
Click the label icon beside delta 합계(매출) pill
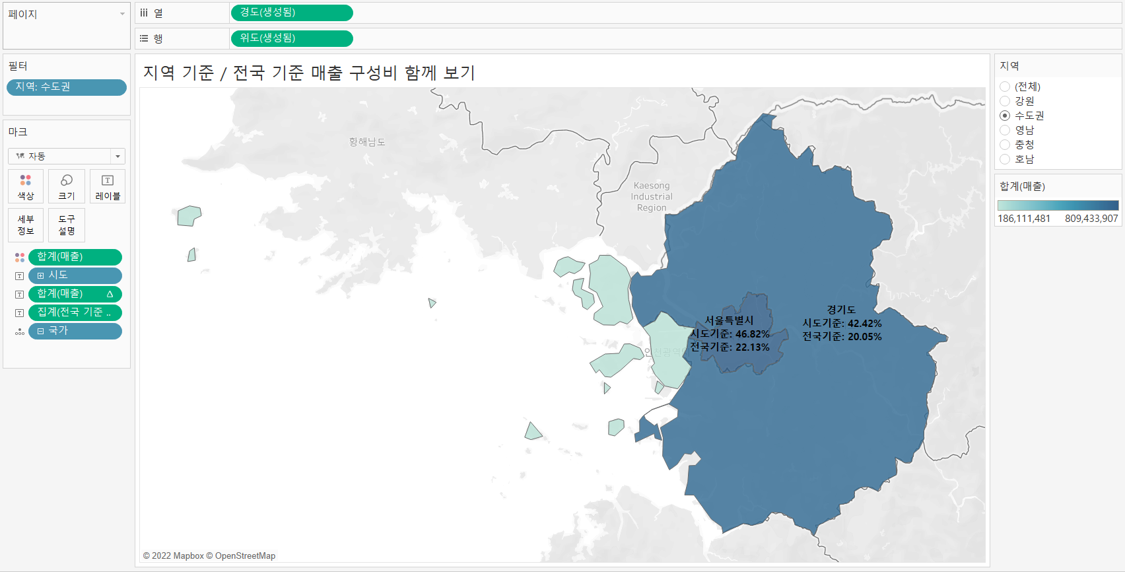pos(20,294)
